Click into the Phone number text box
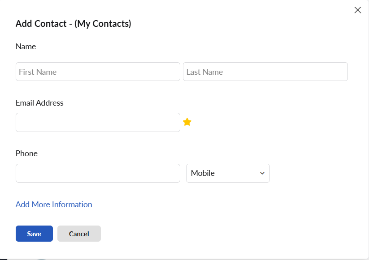Viewport: 369px width, 260px height. tap(98, 173)
